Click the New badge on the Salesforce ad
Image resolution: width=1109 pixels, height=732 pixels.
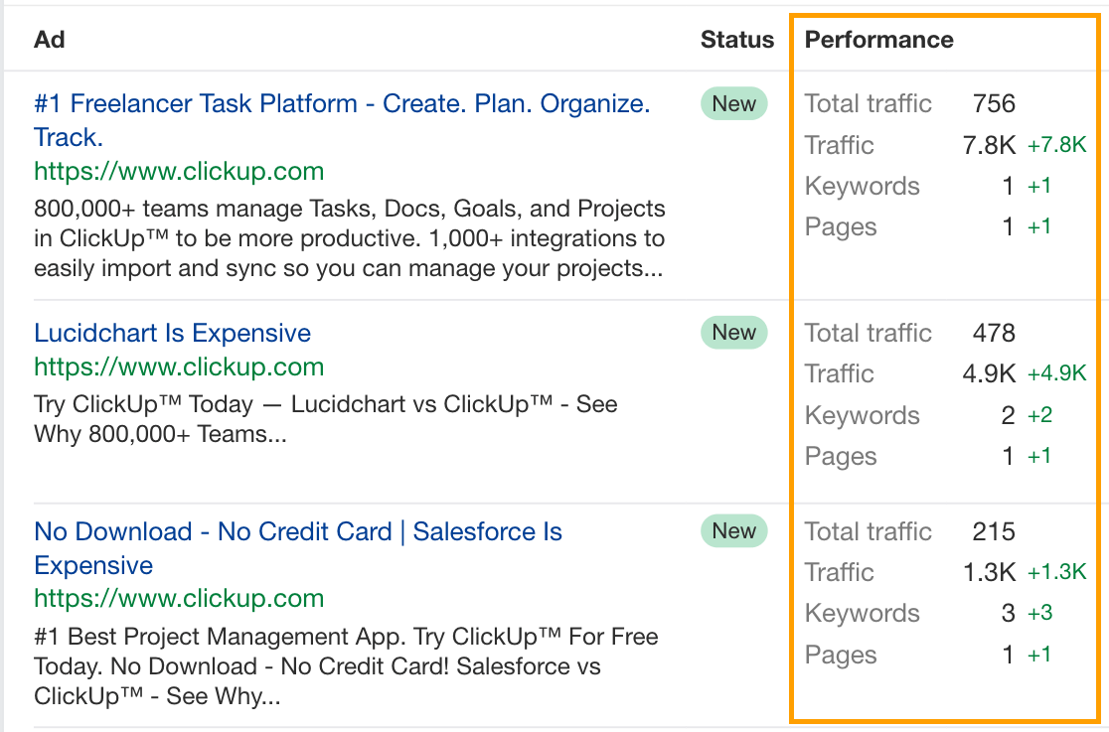(733, 531)
